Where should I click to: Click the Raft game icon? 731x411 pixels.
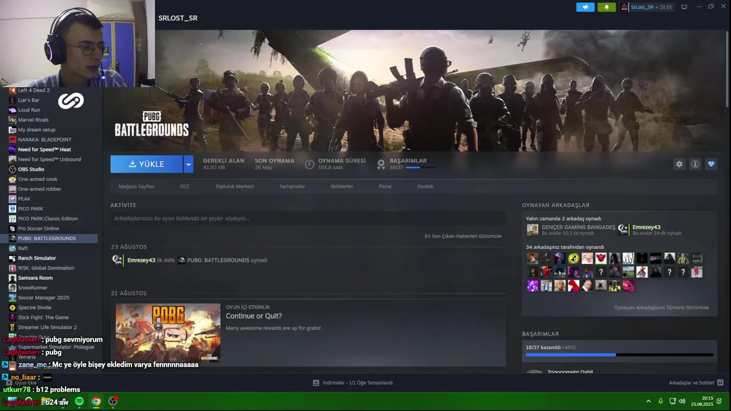(13, 248)
